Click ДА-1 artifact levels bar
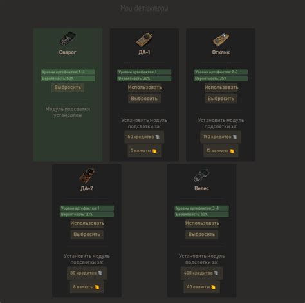The height and width of the screenshot is (303, 305). pyautogui.click(x=144, y=72)
